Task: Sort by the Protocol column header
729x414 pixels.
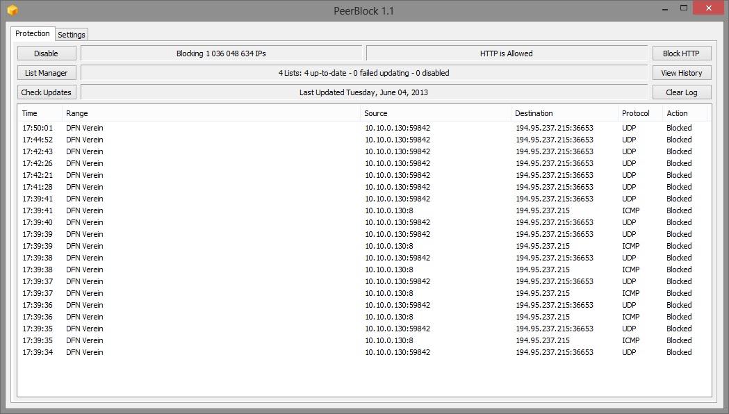Action: (640, 113)
